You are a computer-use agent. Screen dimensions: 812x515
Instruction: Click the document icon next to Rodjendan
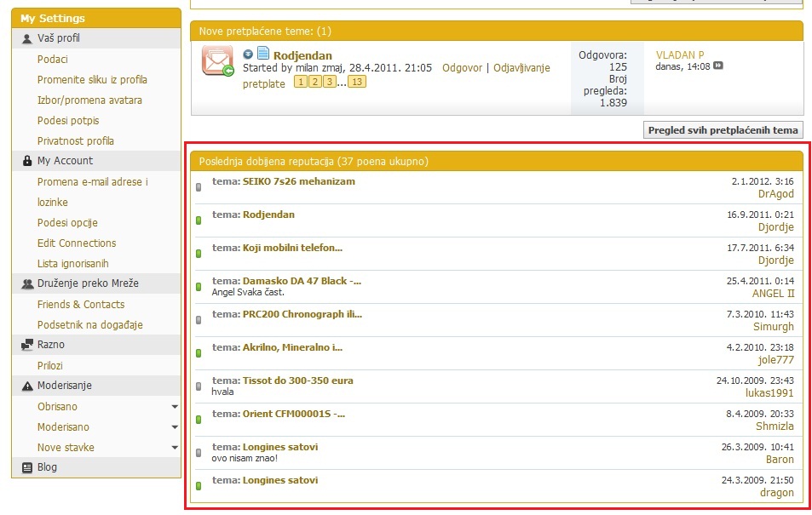[263, 54]
